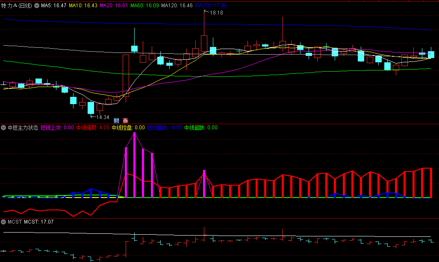Image resolution: width=439 pixels, height=262 pixels.
Task: Click the magenta MA20: 16.61 label
Action: pyautogui.click(x=114, y=6)
